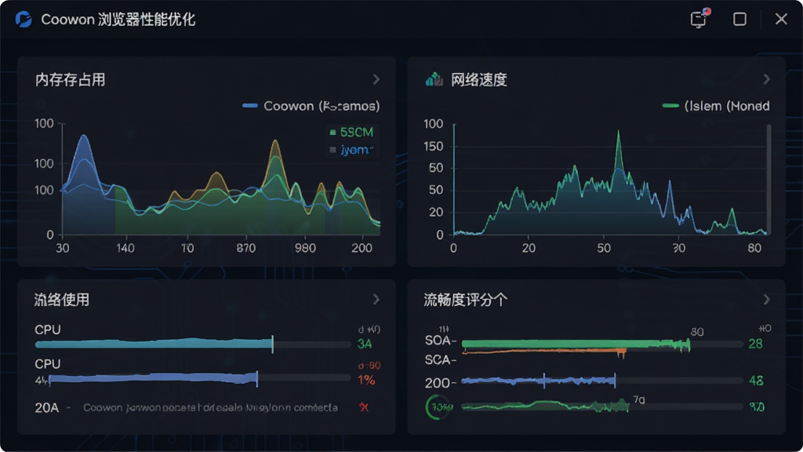Click the window title Coowon 浏览器性能优化
This screenshot has width=803, height=452.
tap(118, 20)
